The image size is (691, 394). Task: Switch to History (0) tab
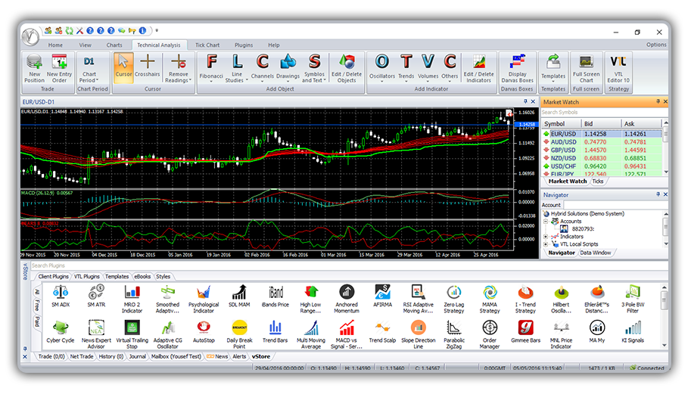click(x=110, y=357)
